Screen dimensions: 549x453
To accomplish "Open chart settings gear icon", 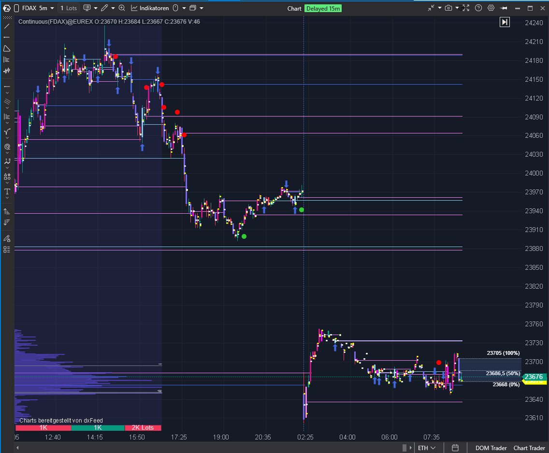I will point(491,8).
